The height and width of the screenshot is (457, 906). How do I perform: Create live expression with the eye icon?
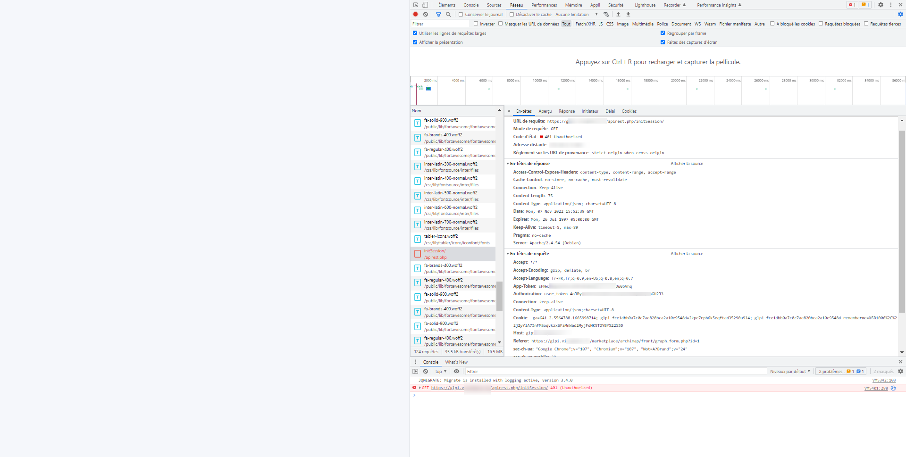tap(456, 371)
